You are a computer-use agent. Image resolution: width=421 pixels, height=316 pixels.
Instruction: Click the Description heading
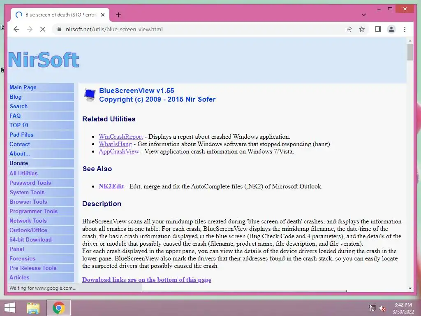(102, 204)
